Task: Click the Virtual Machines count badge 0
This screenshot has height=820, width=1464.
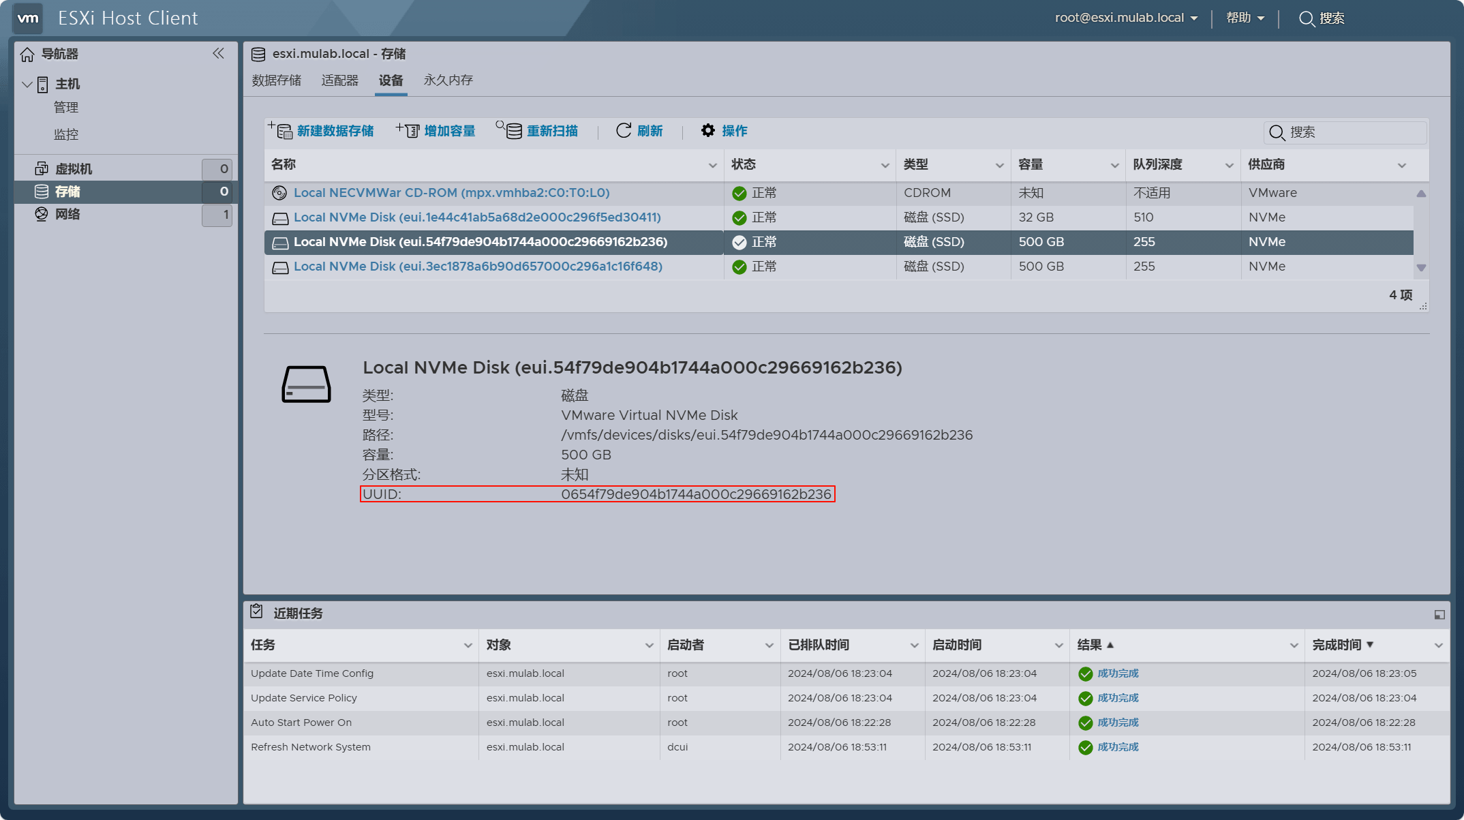Action: click(x=217, y=169)
